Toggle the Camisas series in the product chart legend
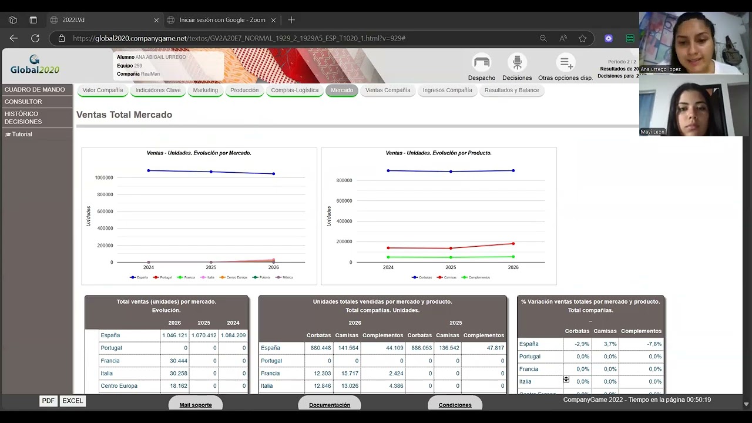The height and width of the screenshot is (423, 752). [446, 277]
